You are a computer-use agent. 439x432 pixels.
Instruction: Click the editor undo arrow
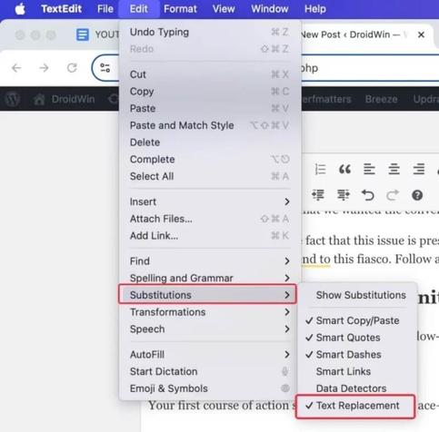tap(368, 195)
